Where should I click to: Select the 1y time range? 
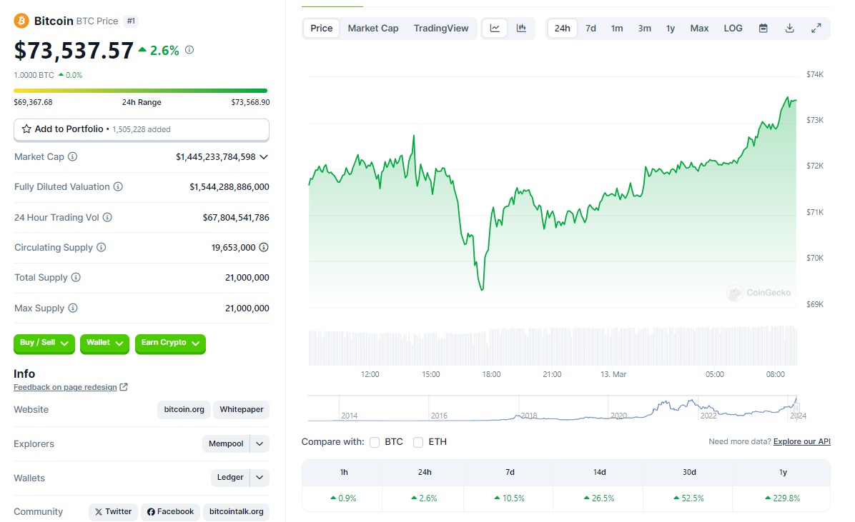pos(671,29)
